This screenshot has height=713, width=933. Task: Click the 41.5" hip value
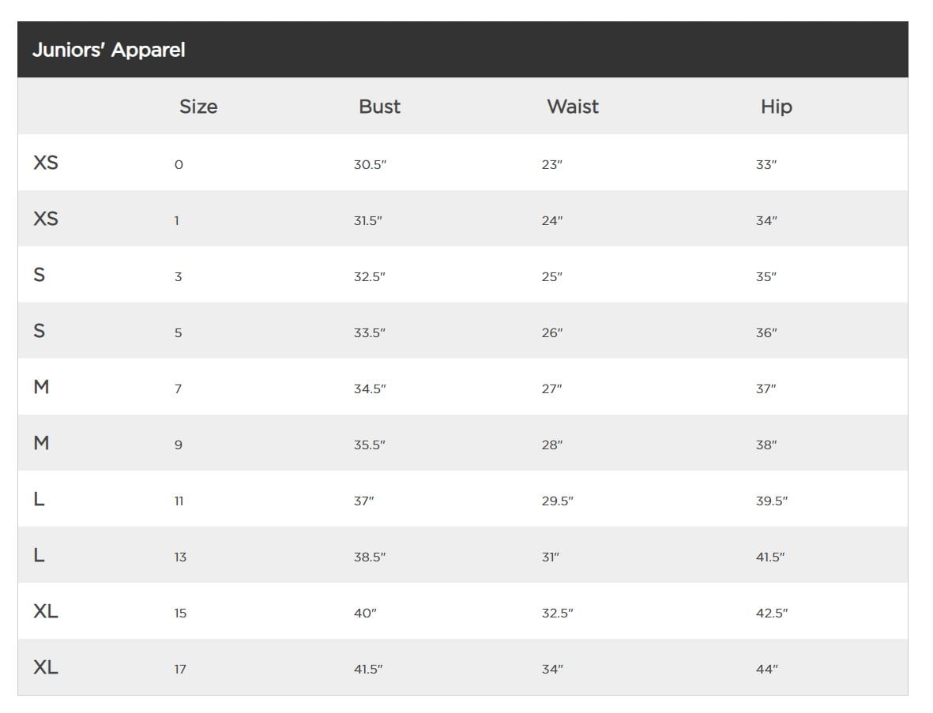coord(770,557)
